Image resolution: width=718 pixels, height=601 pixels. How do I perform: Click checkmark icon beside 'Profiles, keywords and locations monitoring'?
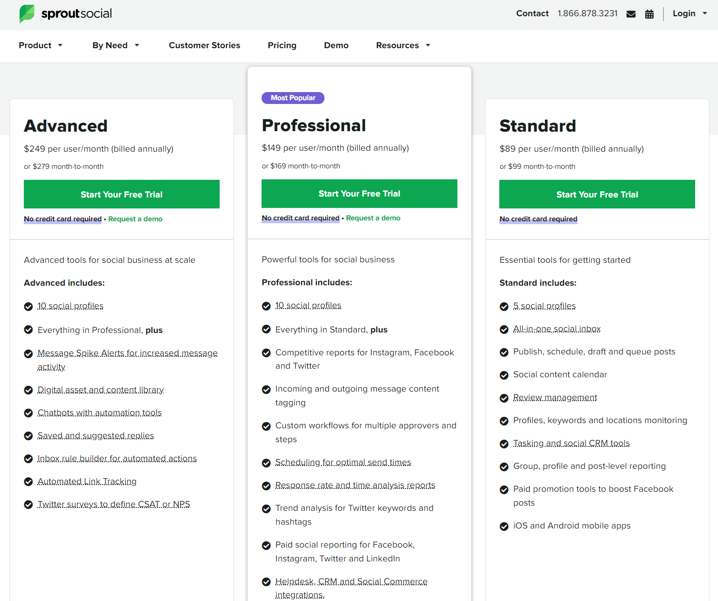(504, 421)
